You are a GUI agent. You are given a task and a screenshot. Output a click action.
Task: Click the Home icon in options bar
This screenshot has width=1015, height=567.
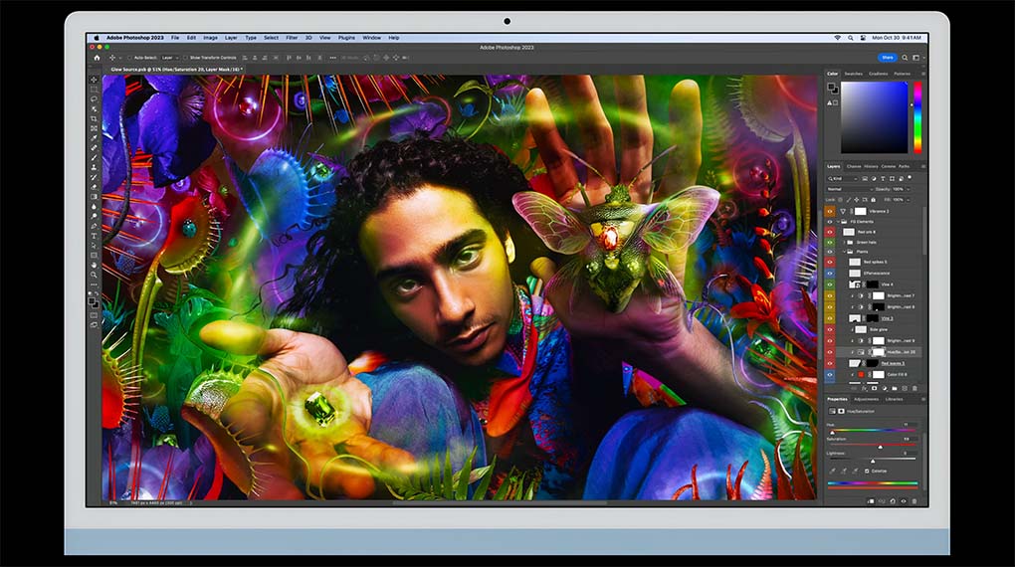tap(97, 58)
